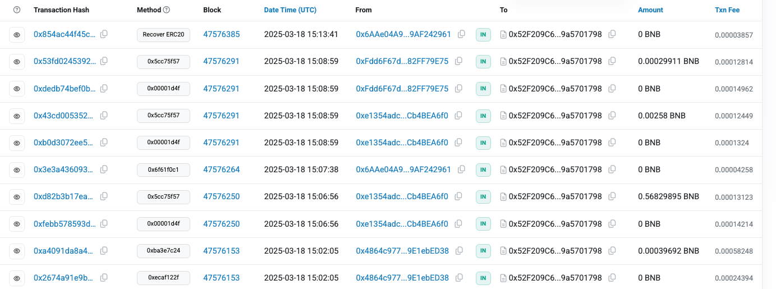Preview transaction 0x854ac44f45c with eye button
The width and height of the screenshot is (776, 289).
click(17, 35)
